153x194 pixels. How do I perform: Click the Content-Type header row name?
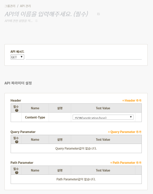(x=35, y=117)
